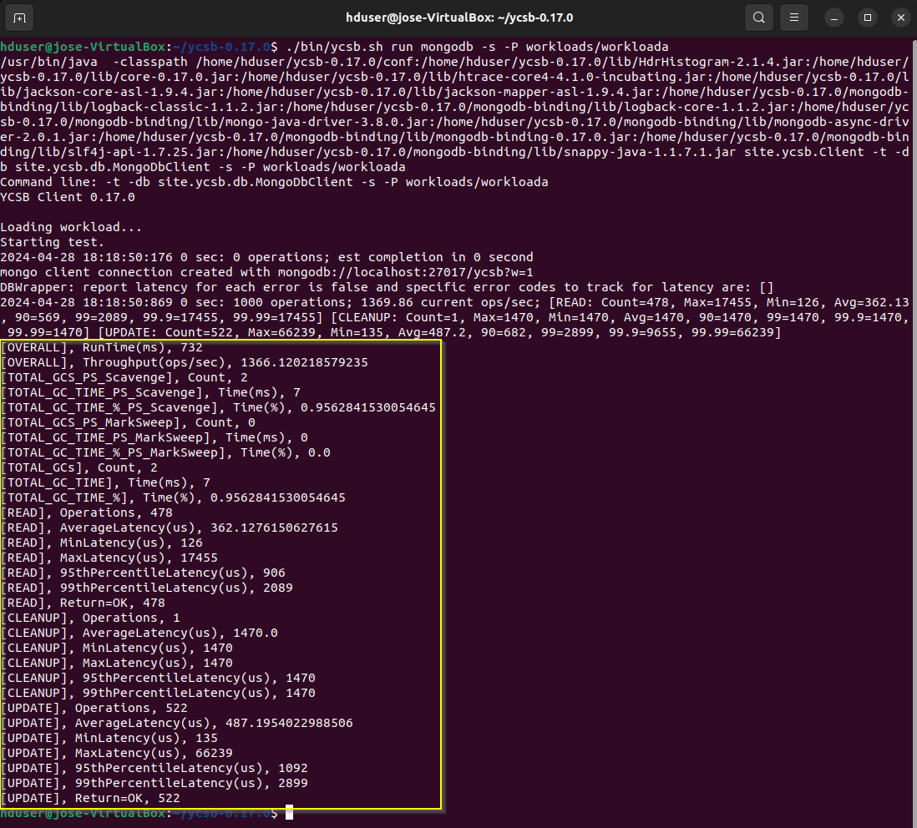Screen dimensions: 917x828
Task: Click '[CLEANUP], MaxLatency(us), 1470' line
Action: click(116, 664)
